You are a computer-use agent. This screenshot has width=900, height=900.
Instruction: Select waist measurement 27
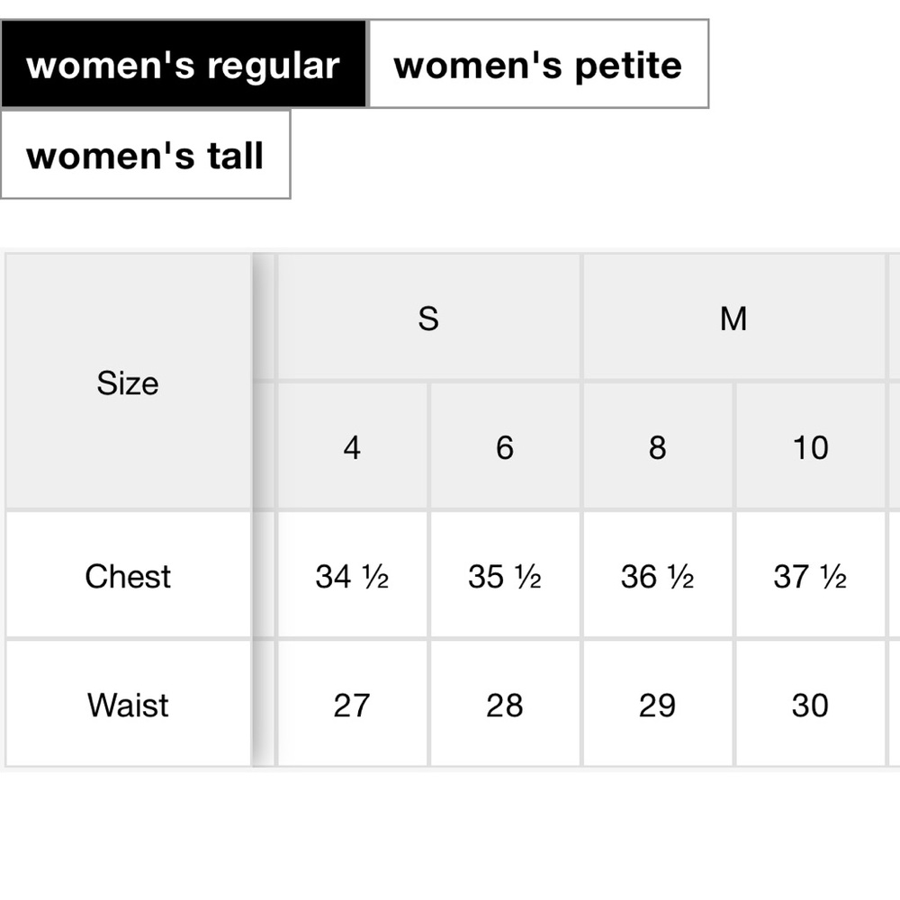click(352, 704)
